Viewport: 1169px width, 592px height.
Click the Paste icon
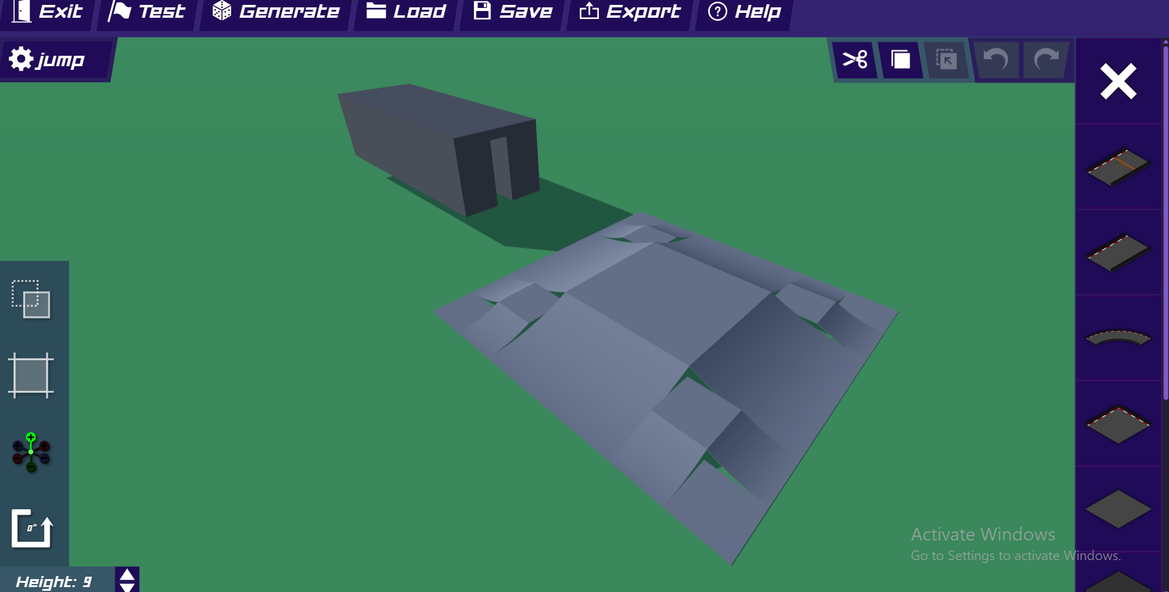pos(946,59)
